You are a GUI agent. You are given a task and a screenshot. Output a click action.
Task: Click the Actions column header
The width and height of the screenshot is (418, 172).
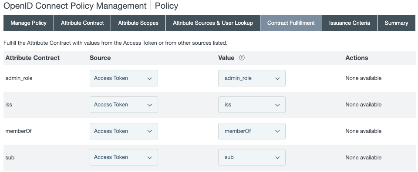coord(357,58)
